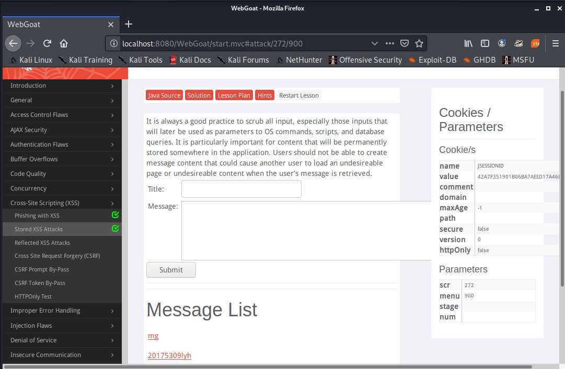
Task: Submit the message form
Action: 171,270
